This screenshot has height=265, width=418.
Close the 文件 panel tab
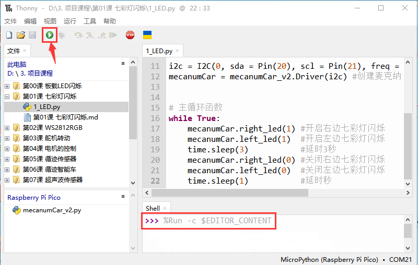[x=25, y=51]
